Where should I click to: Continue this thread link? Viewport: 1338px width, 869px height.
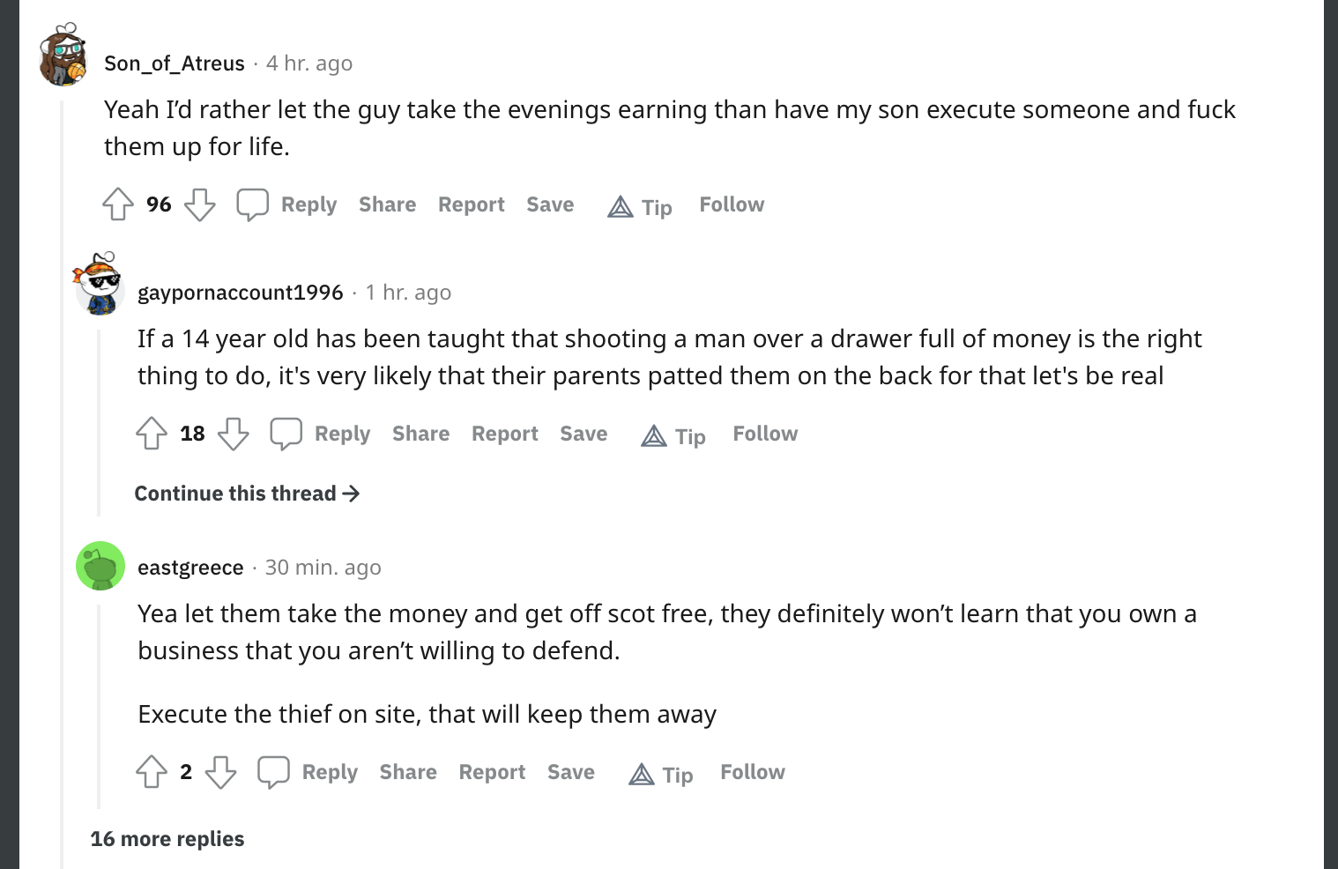point(247,494)
